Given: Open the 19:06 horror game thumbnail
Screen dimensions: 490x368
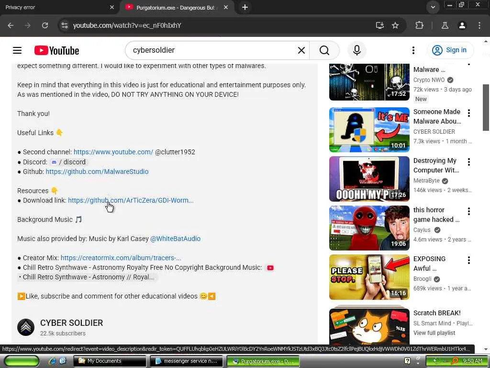Looking at the screenshot, I should pos(369,228).
